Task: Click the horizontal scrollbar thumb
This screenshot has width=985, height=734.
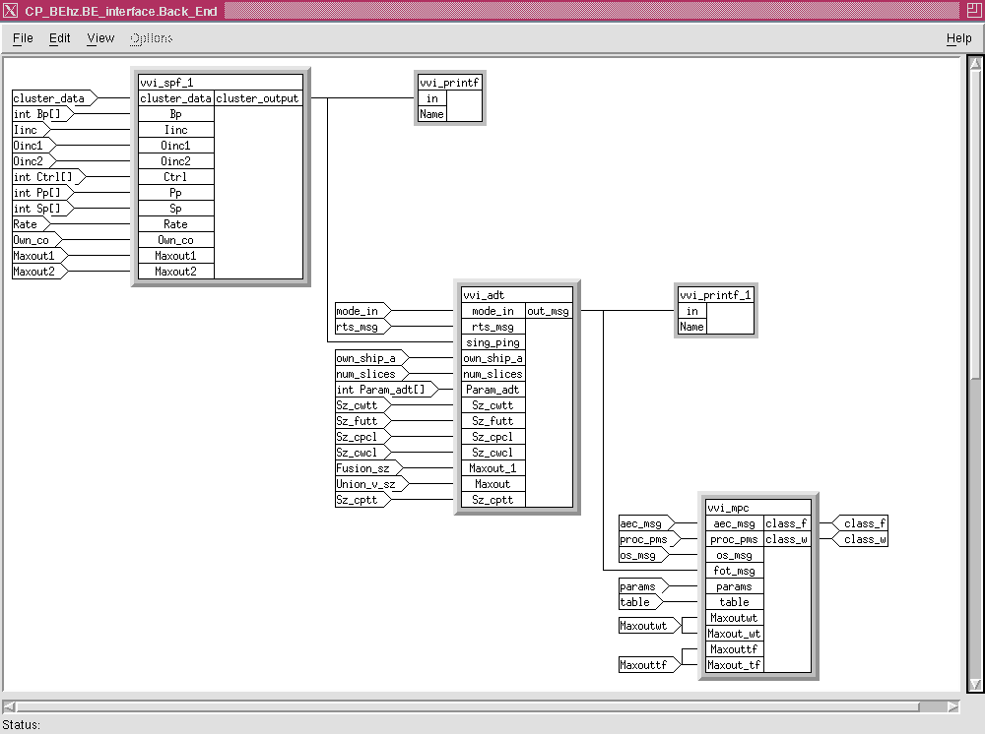Action: [x=468, y=705]
